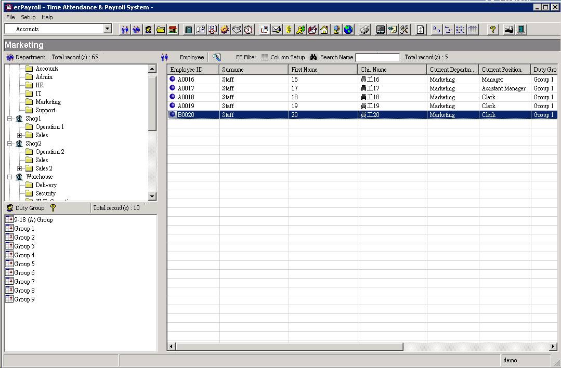
Task: Click the Search Name input field
Action: tap(377, 57)
